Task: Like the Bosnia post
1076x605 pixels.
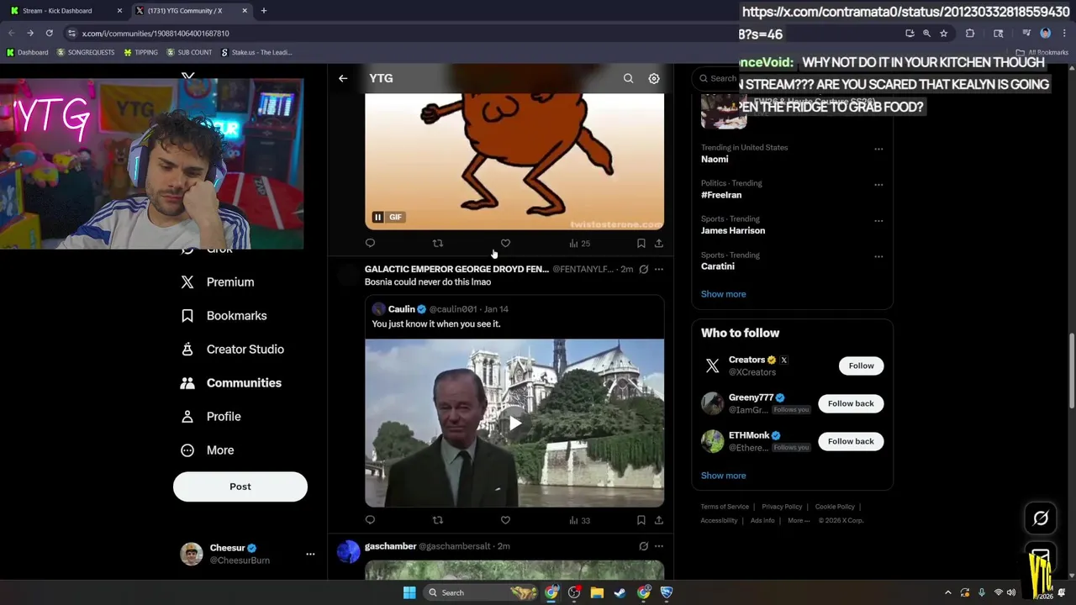Action: tap(505, 520)
